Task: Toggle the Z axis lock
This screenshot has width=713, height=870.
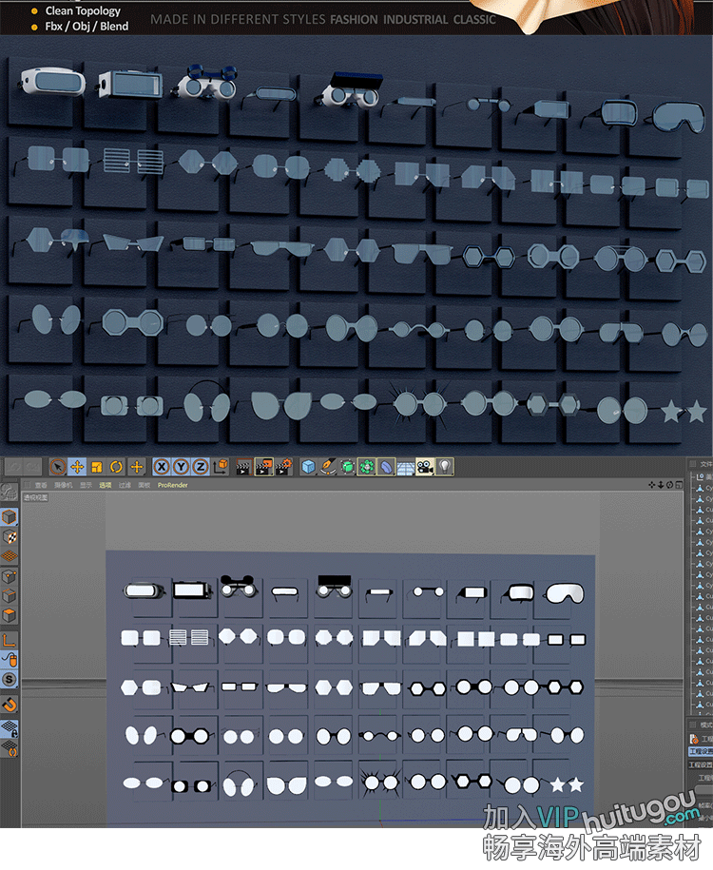Action: click(201, 467)
